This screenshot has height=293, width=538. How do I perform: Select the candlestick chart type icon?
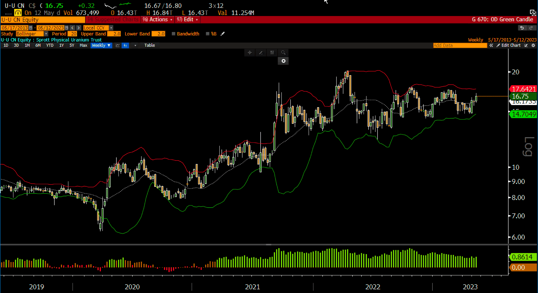pos(125,45)
